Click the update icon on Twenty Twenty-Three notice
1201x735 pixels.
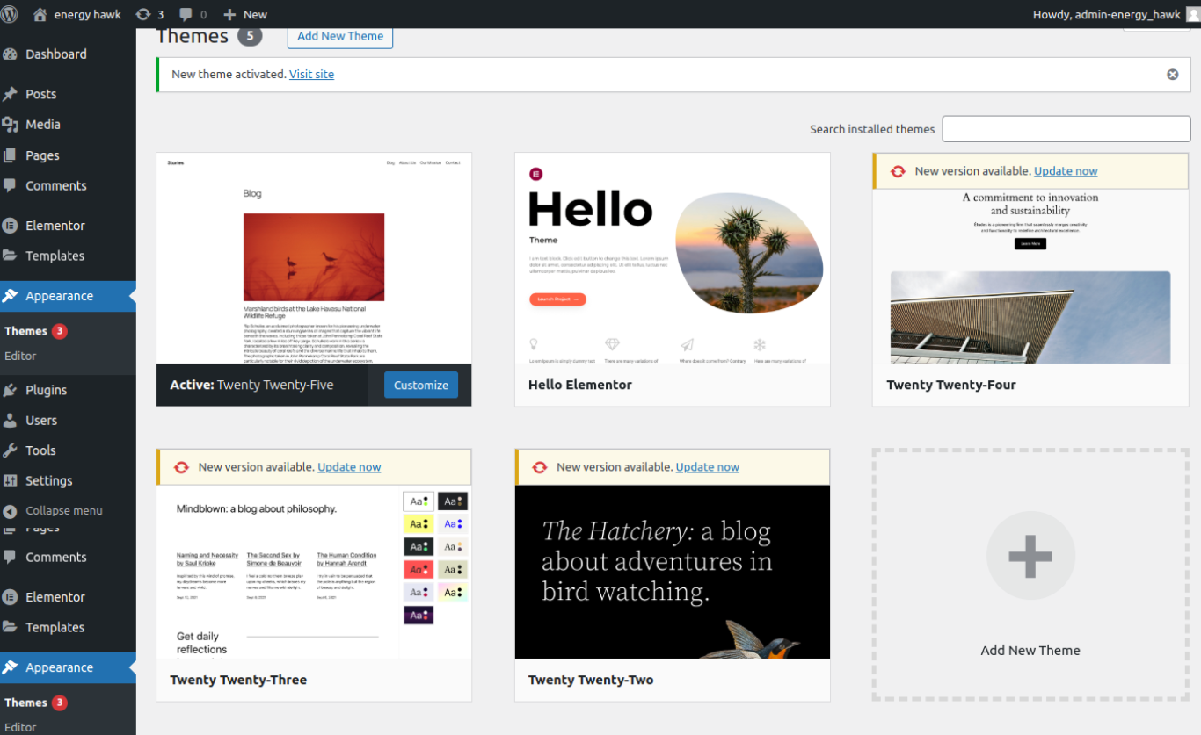(x=181, y=467)
